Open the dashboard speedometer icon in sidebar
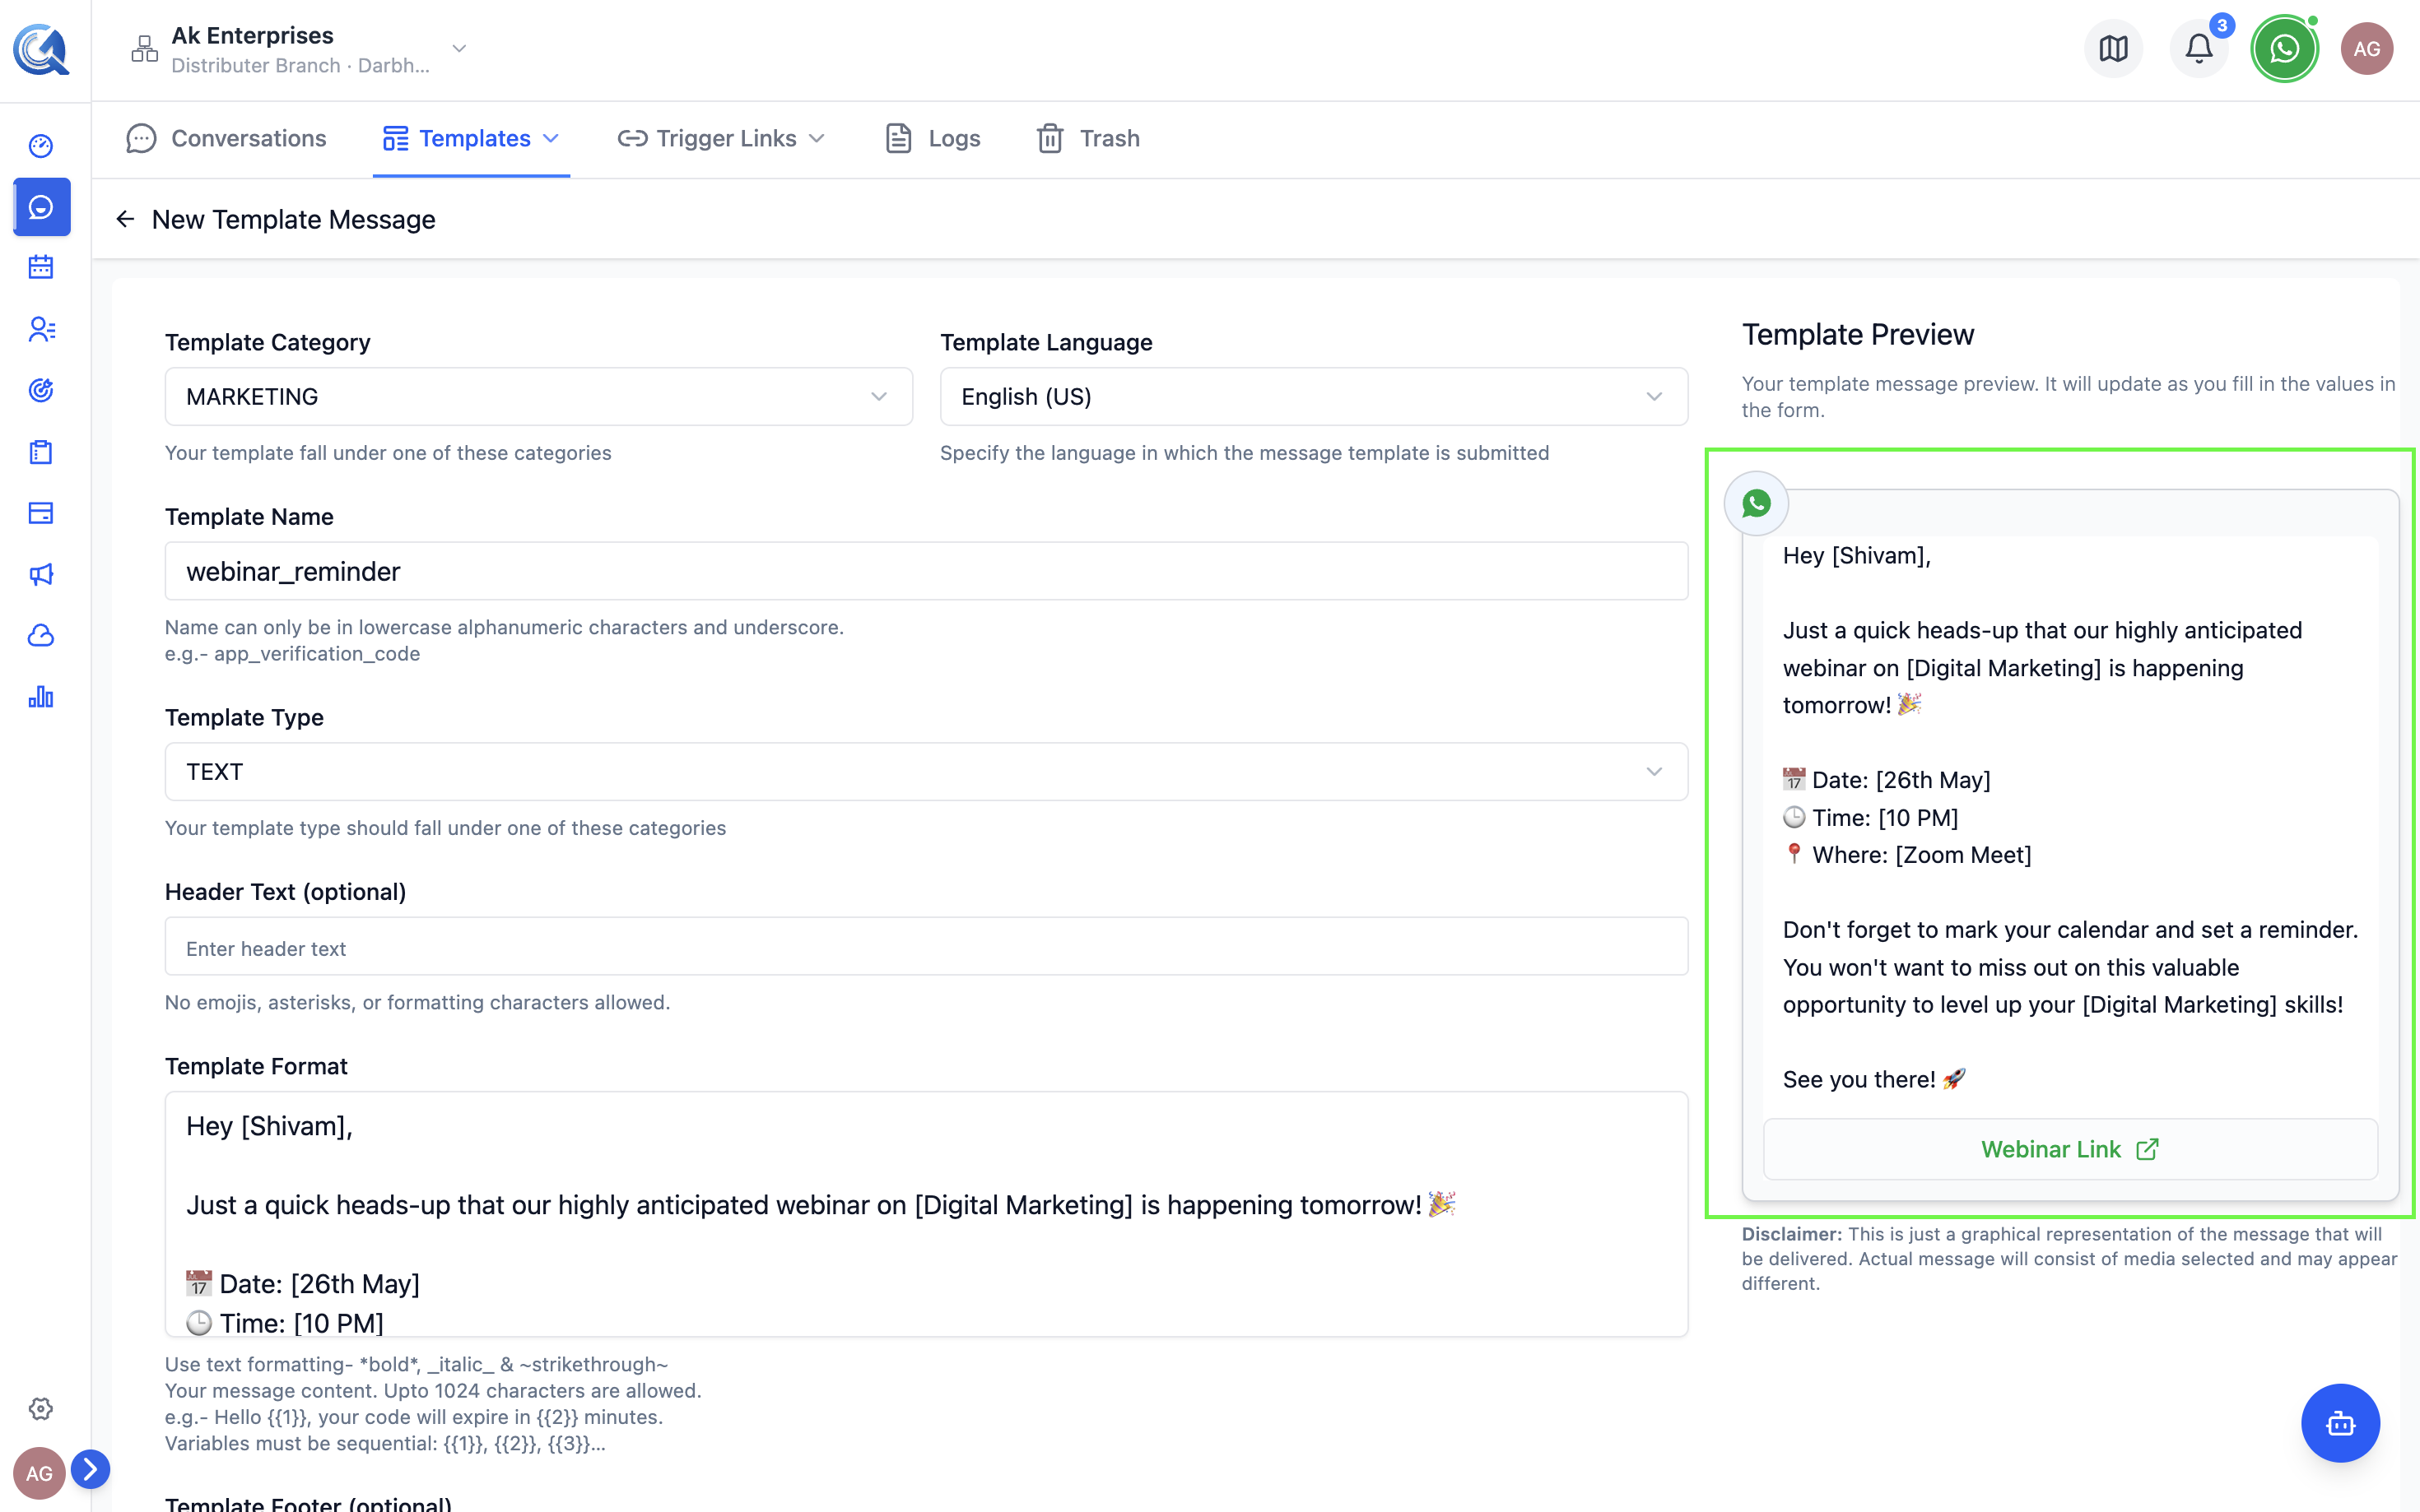This screenshot has height=1512, width=2420. click(41, 146)
